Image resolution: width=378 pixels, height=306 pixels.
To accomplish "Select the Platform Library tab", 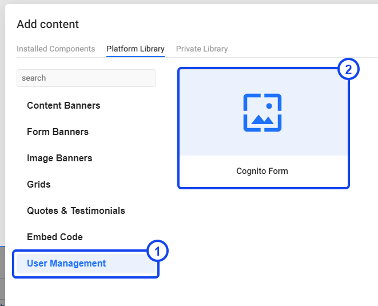I will pos(136,49).
